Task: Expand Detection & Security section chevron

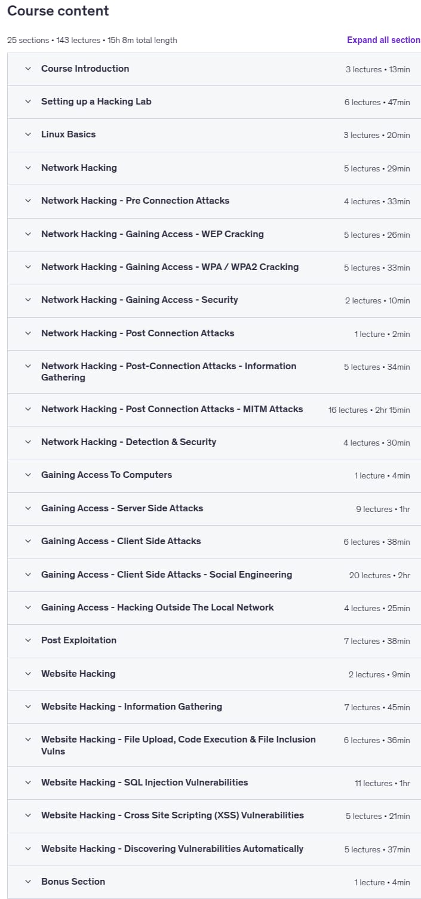Action: pyautogui.click(x=27, y=442)
